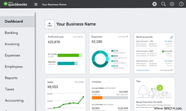This screenshot has width=186, height=111.
Task: Click the Profit and Loss total $23,876
Action: [x=54, y=42]
